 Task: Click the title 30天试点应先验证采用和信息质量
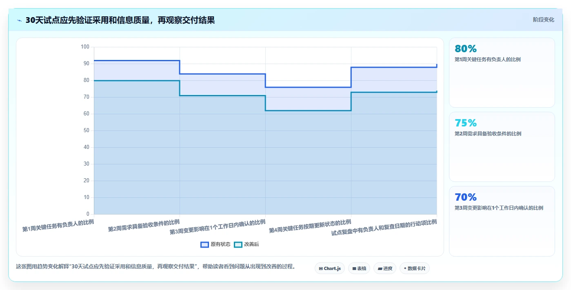coord(120,20)
